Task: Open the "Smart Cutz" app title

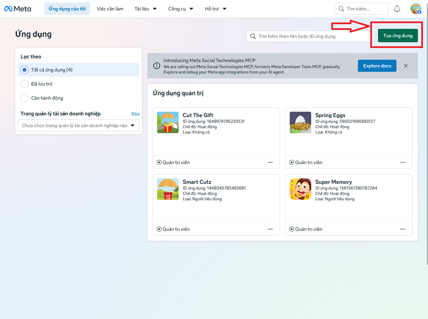Action: pyautogui.click(x=197, y=182)
